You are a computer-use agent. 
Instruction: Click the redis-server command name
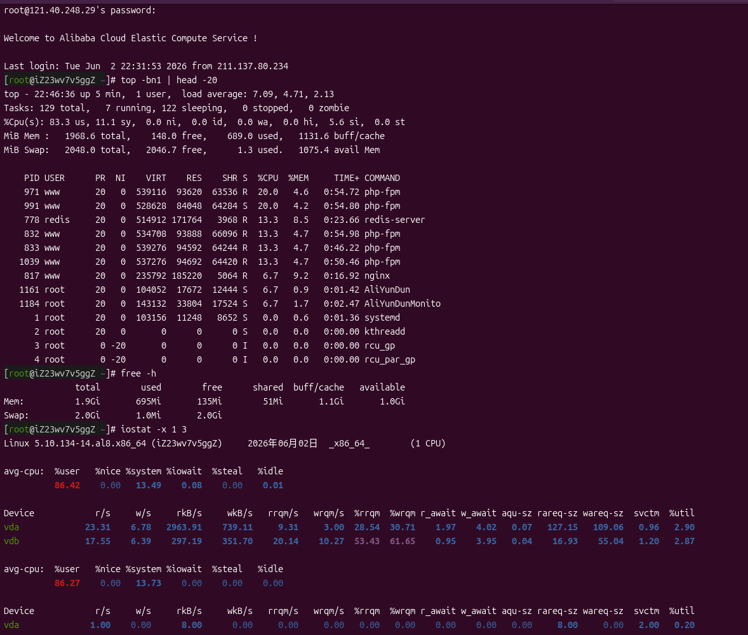click(394, 220)
